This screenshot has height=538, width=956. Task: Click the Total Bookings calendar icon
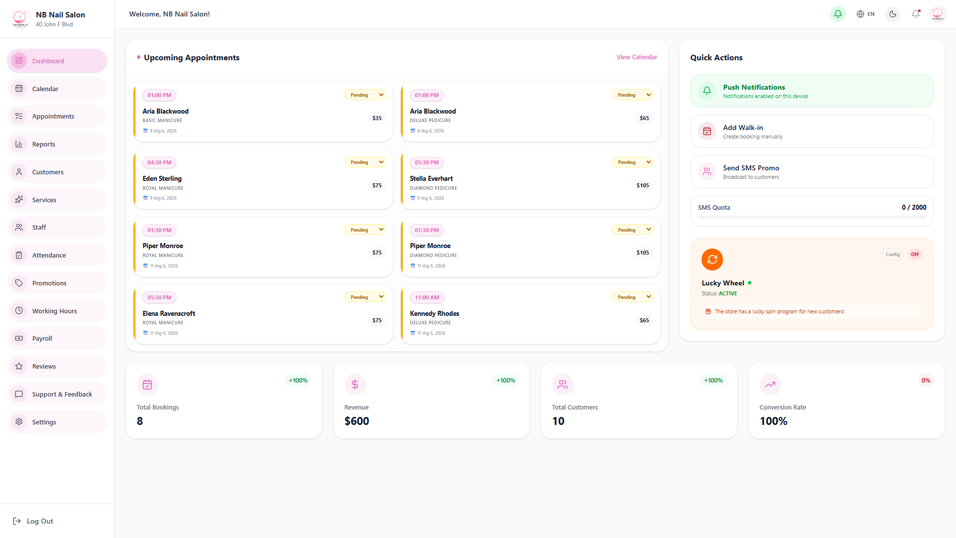147,385
